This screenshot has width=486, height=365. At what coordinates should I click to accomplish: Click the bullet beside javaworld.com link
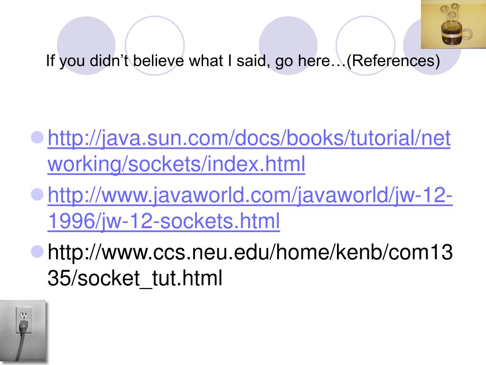[x=37, y=194]
